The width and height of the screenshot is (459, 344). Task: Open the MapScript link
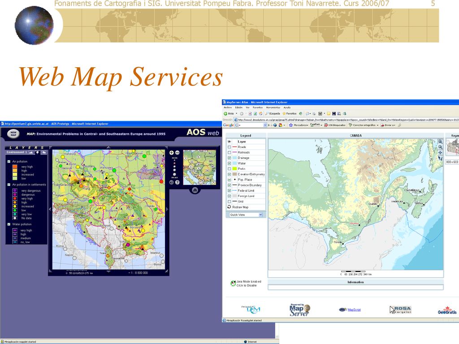click(354, 310)
